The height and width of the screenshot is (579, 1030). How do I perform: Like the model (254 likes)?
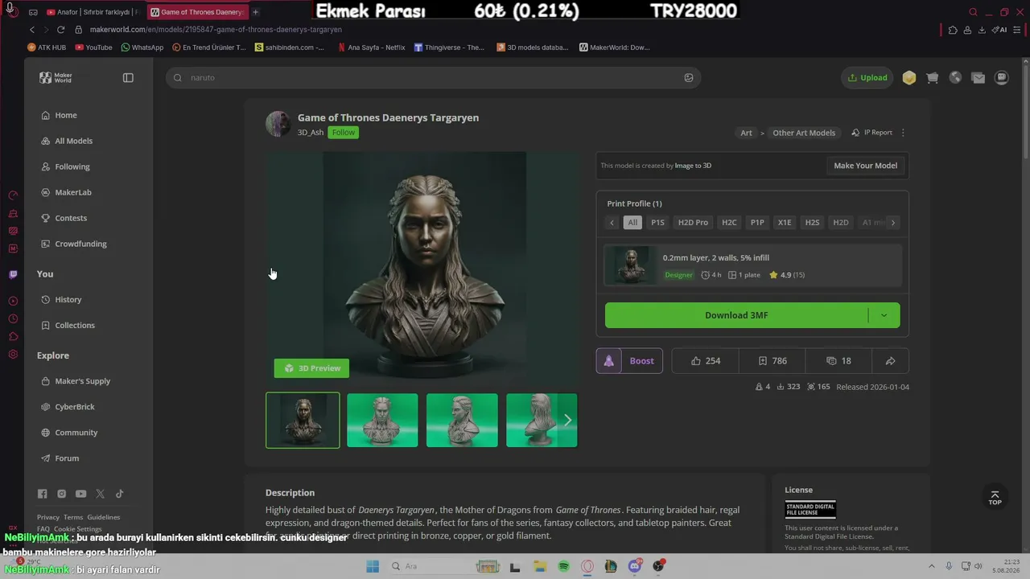[705, 361]
